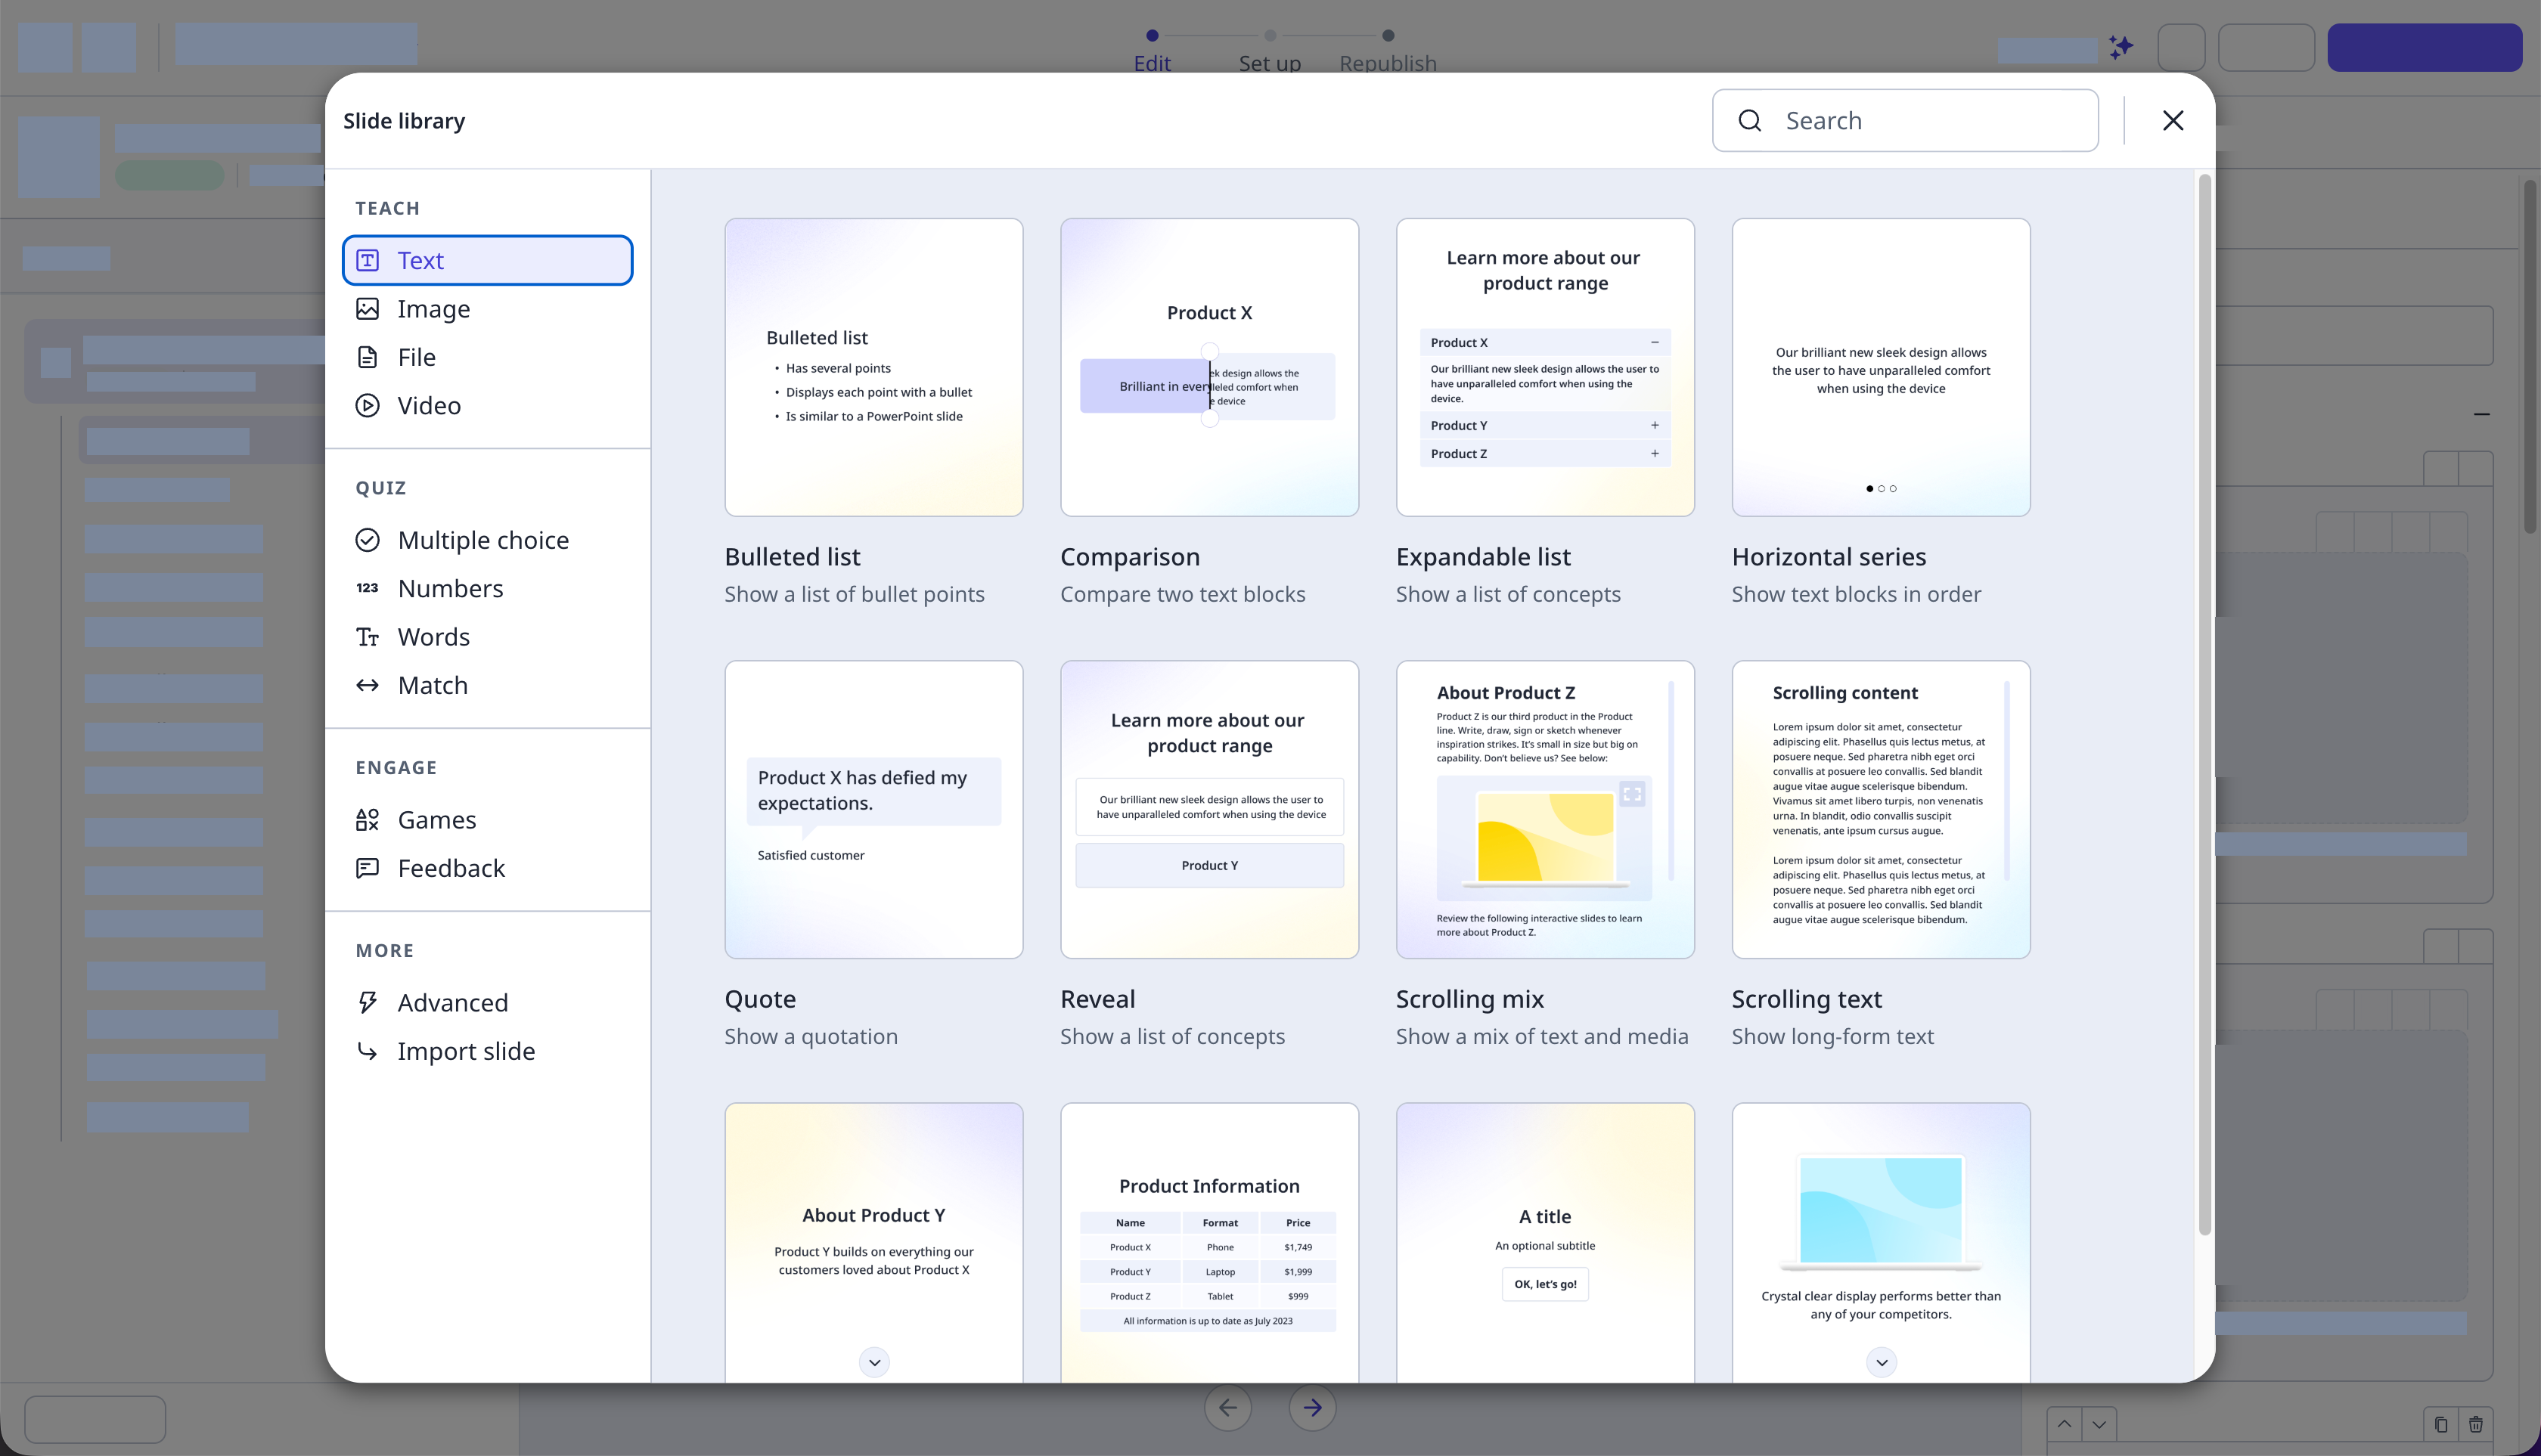This screenshot has height=1456, width=2541.
Task: Click the search magnifier icon
Action: click(1750, 120)
